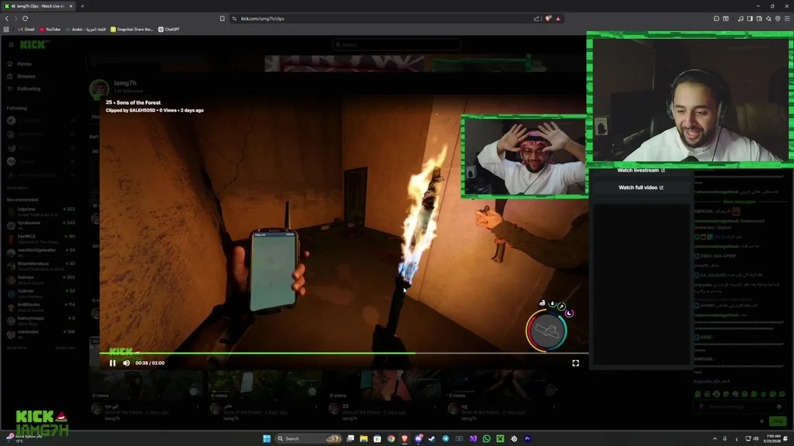The image size is (794, 446).
Task: Open the browser main hamburger menu
Action: pyautogui.click(x=787, y=19)
